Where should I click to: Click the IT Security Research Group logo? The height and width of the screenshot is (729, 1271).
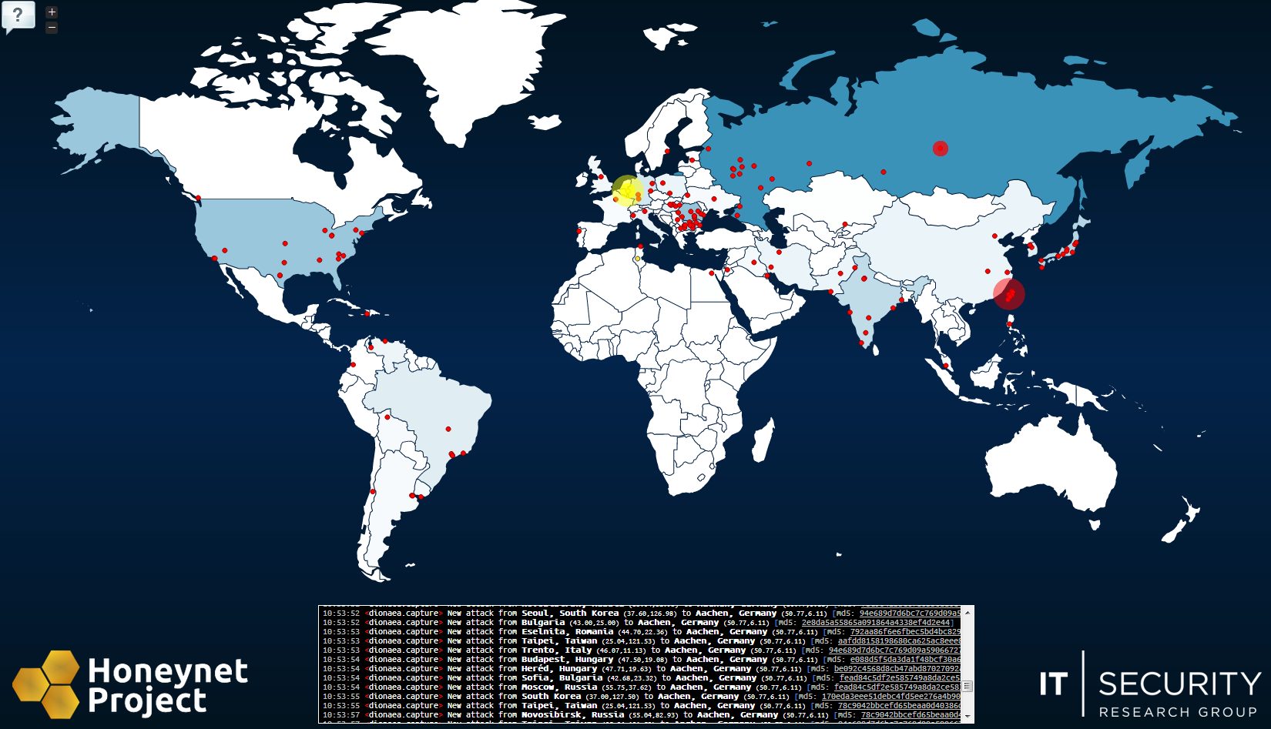[x=1150, y=684]
